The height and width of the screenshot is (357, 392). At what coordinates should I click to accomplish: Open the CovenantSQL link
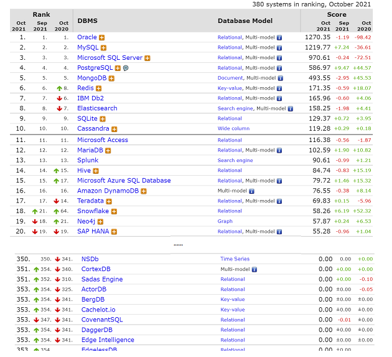coord(102,320)
